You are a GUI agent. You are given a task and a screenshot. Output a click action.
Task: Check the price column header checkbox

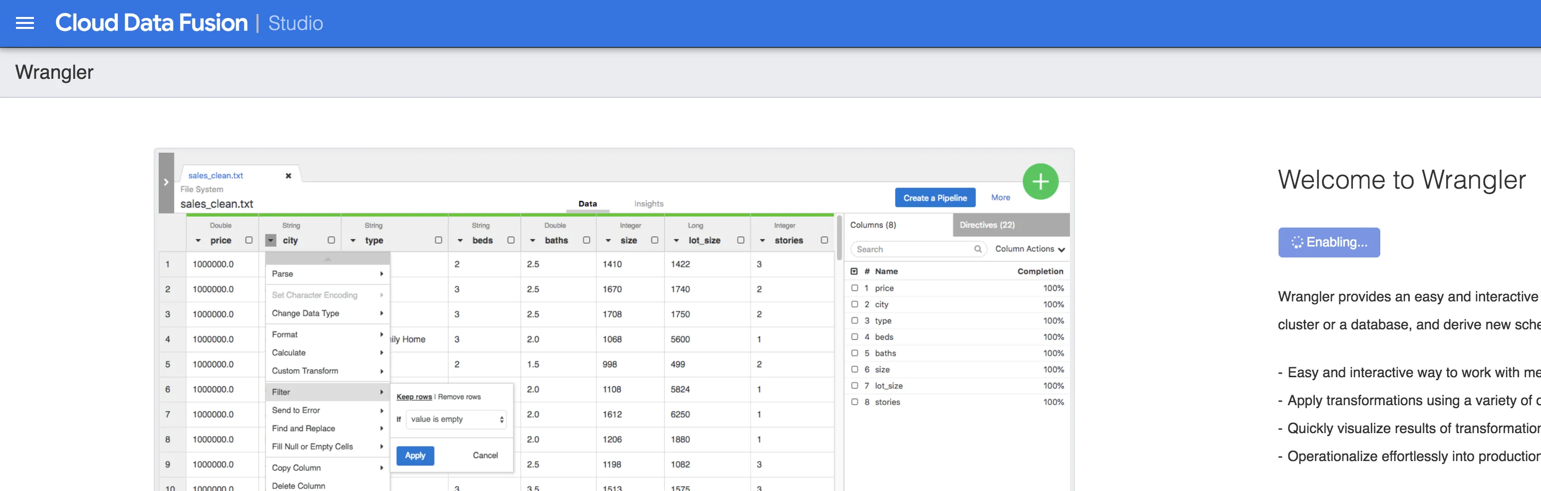(x=249, y=241)
